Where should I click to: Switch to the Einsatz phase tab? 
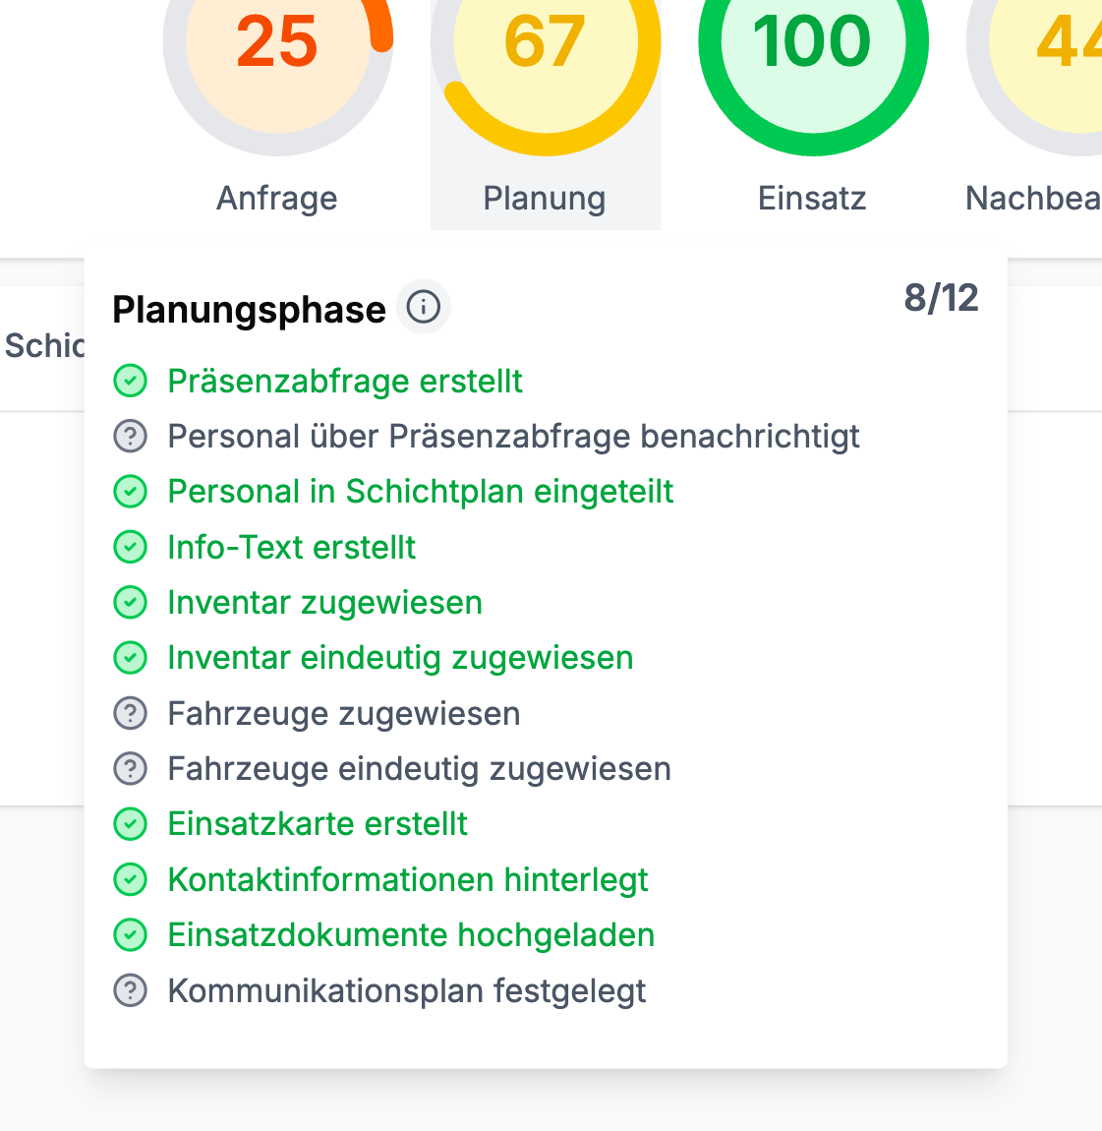(812, 199)
